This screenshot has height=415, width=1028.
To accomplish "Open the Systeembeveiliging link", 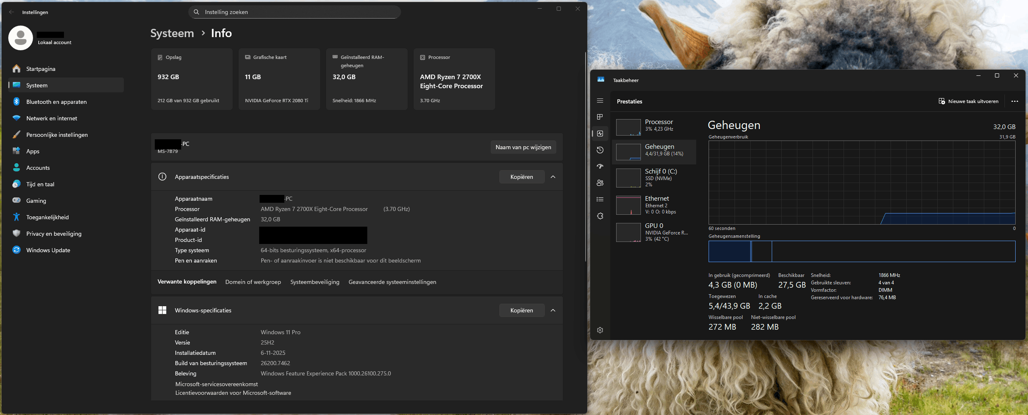I will coord(315,282).
